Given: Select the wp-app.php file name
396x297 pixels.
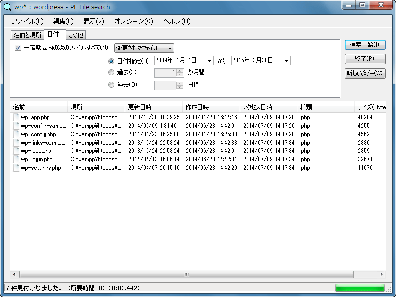Looking at the screenshot, I should coord(35,117).
